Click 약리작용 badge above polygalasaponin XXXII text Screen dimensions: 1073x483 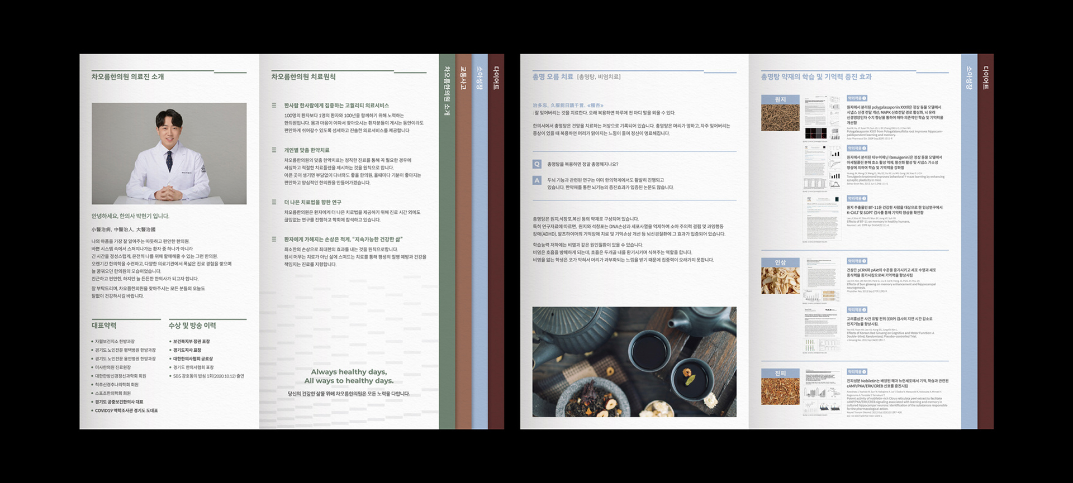point(857,98)
